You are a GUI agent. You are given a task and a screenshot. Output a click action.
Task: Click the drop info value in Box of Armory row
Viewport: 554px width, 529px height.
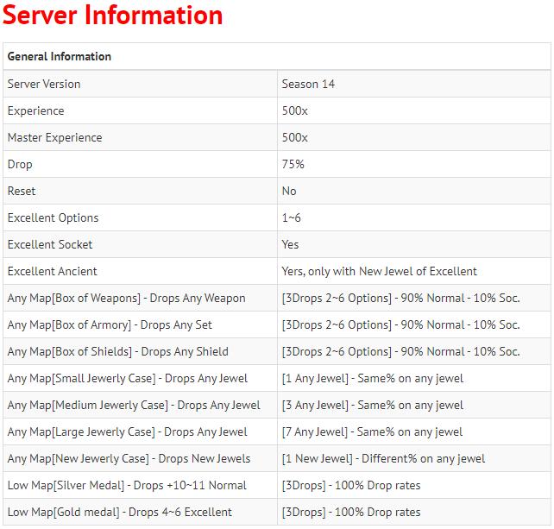point(400,325)
